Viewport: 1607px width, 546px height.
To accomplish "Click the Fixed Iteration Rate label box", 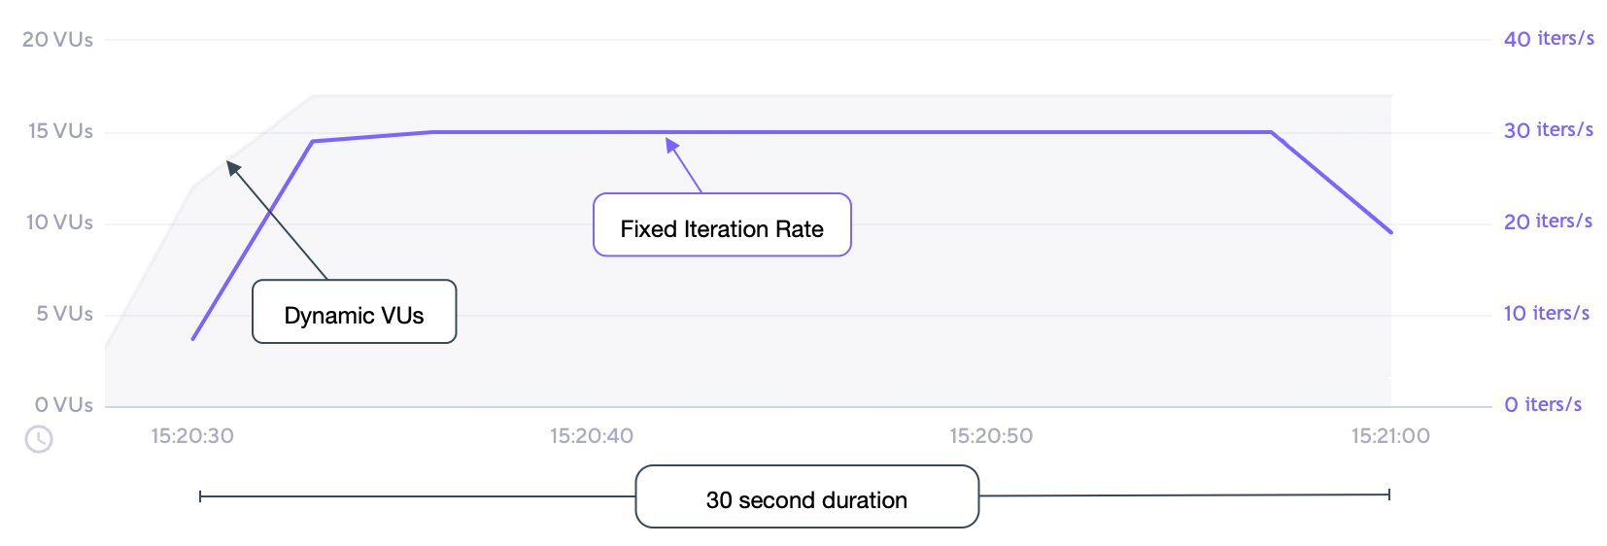I will pyautogui.click(x=722, y=225).
